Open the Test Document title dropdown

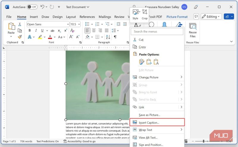pyautogui.click(x=78, y=7)
